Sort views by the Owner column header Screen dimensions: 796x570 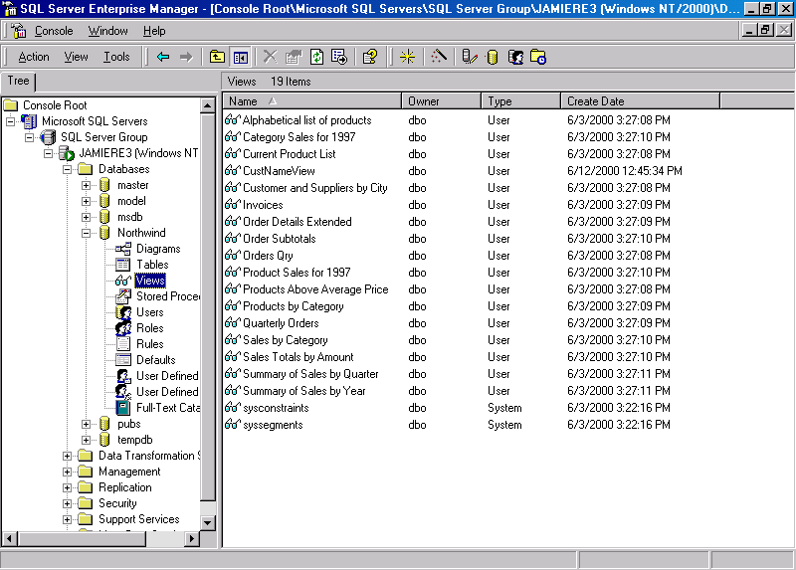pyautogui.click(x=441, y=101)
